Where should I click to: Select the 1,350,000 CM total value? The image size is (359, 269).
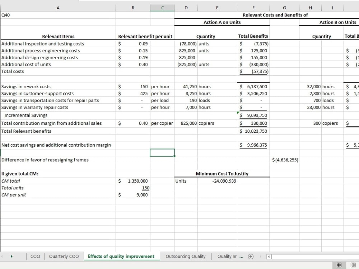coord(133,181)
